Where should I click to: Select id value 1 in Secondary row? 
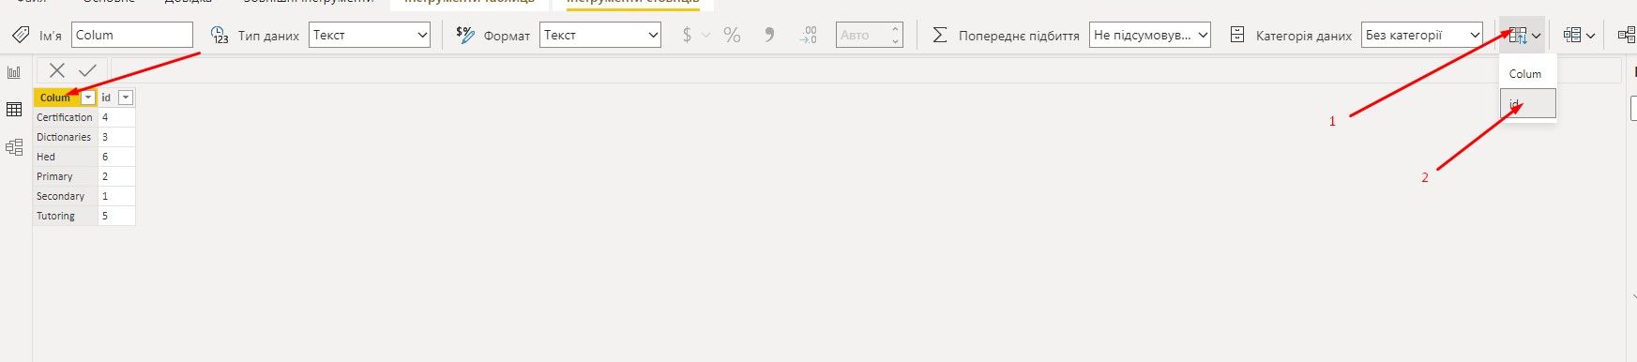pyautogui.click(x=116, y=196)
